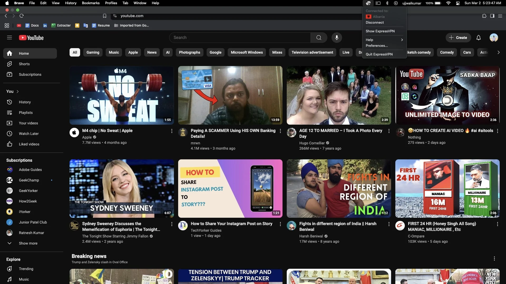Start voice search with microphone icon
Viewport: 506px width, 284px height.
point(337,38)
